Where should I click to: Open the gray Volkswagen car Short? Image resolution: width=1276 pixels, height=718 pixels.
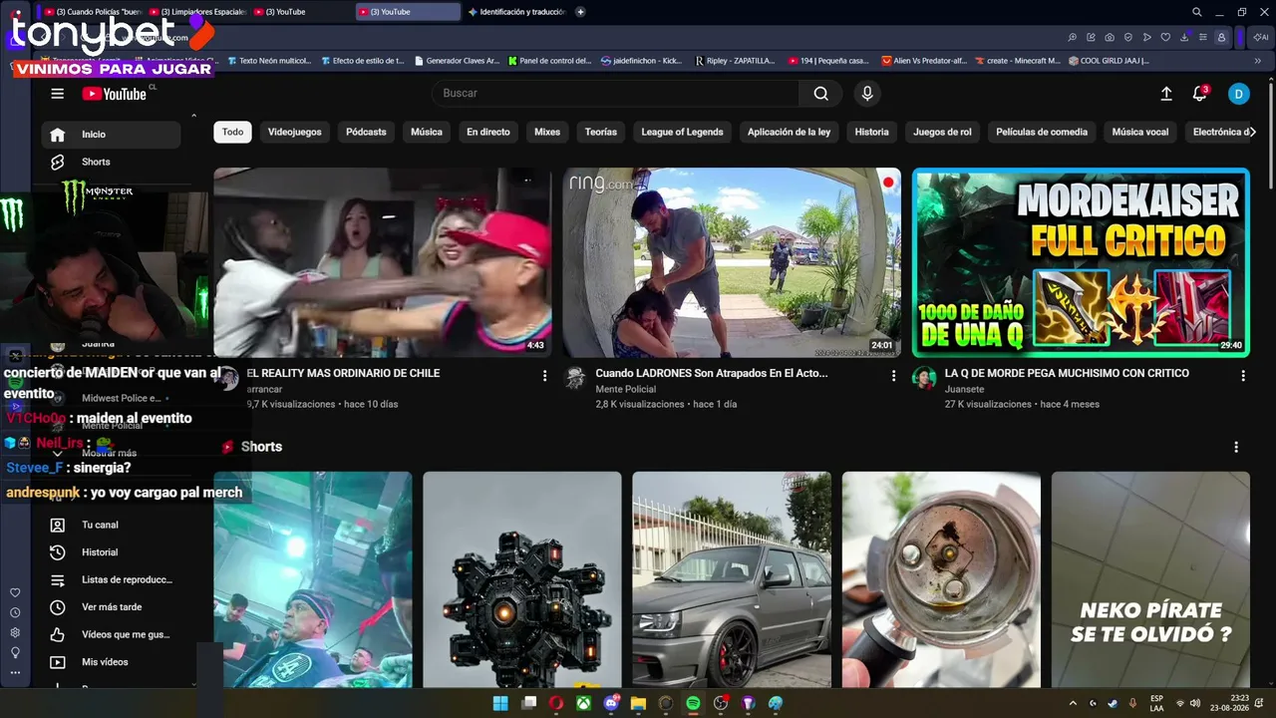[732, 579]
